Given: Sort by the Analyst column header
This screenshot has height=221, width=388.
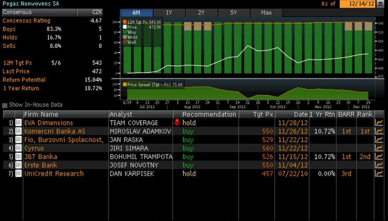Looking at the screenshot, I should (140, 114).
